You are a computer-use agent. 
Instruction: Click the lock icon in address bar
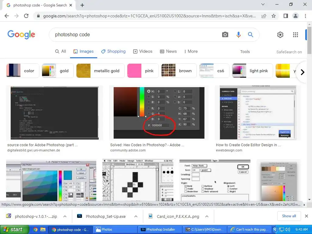pos(38,16)
